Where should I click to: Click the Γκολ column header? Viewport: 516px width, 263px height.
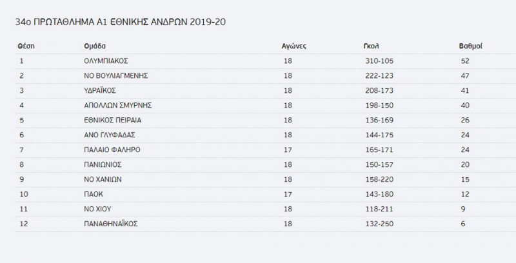[371, 46]
